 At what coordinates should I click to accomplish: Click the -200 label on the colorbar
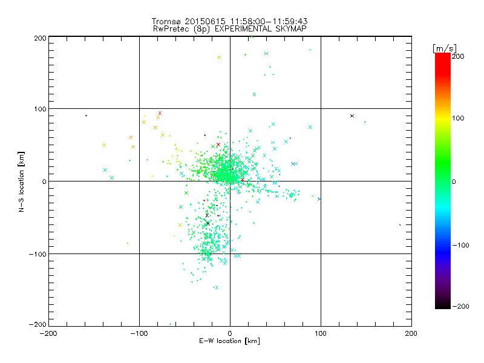[x=460, y=306]
